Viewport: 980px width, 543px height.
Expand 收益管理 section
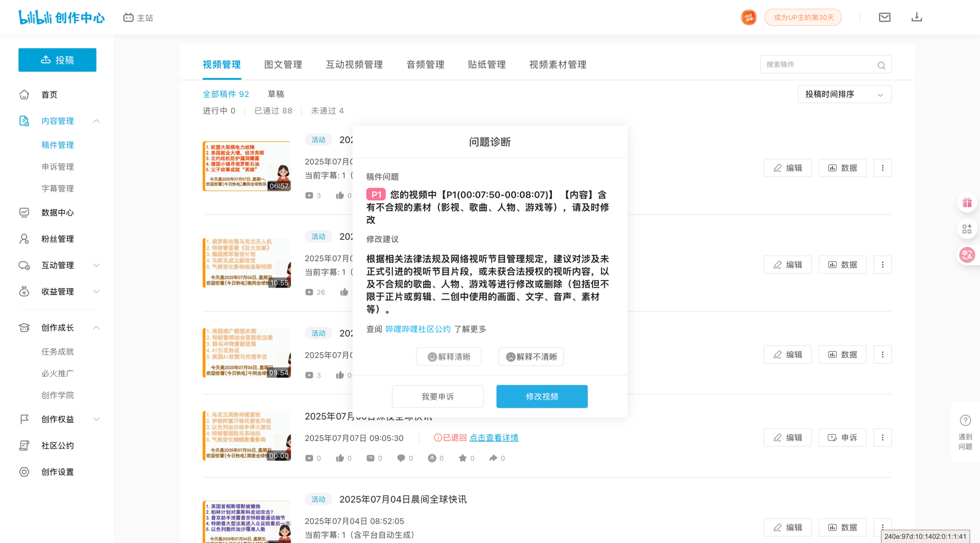click(x=96, y=292)
